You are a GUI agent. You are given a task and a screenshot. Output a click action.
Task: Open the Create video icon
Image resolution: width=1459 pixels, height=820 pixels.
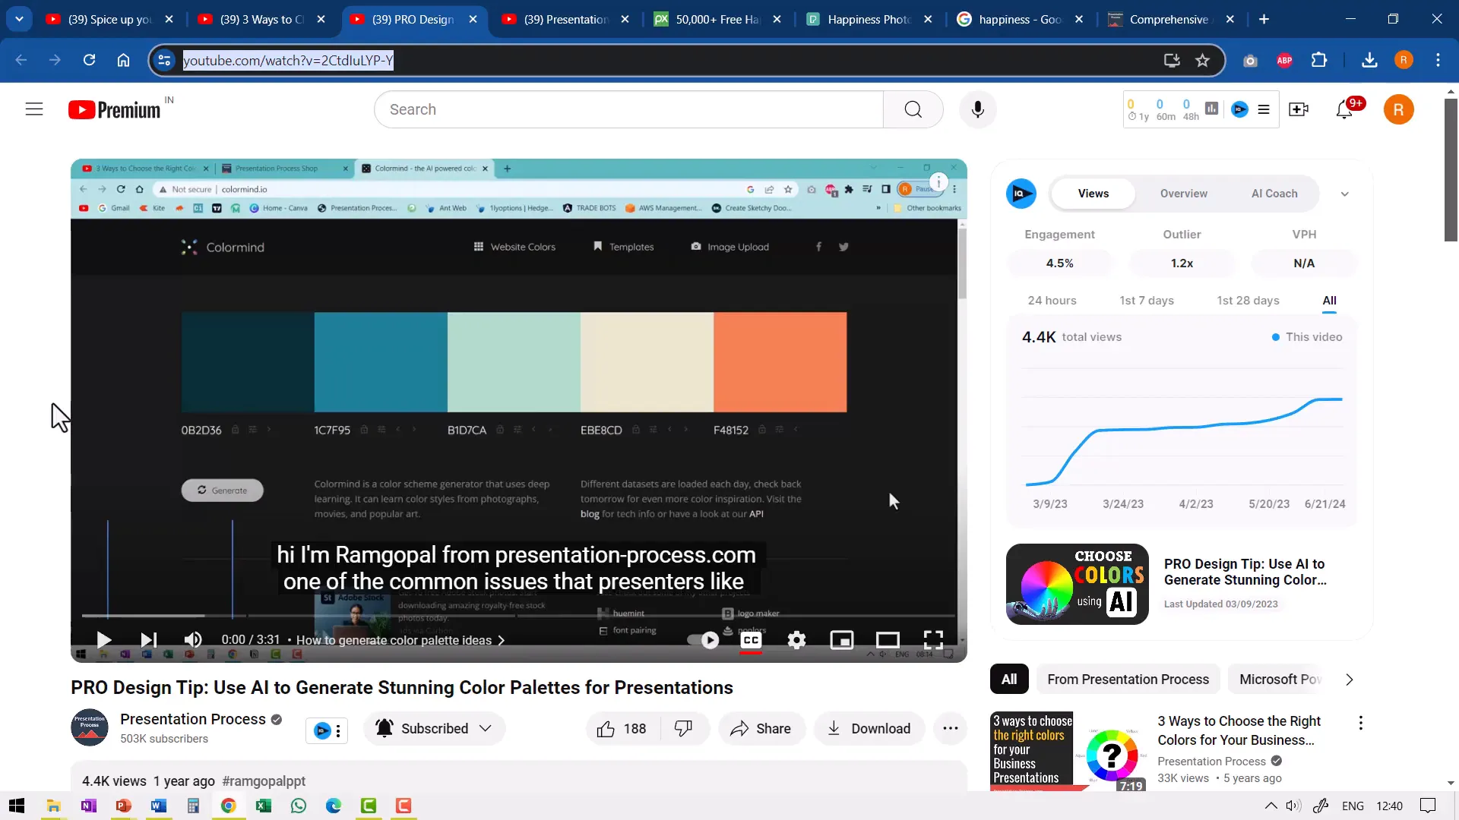[x=1299, y=109]
